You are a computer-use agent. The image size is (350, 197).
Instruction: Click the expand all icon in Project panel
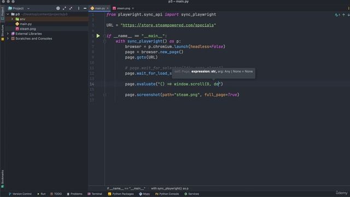[65, 8]
